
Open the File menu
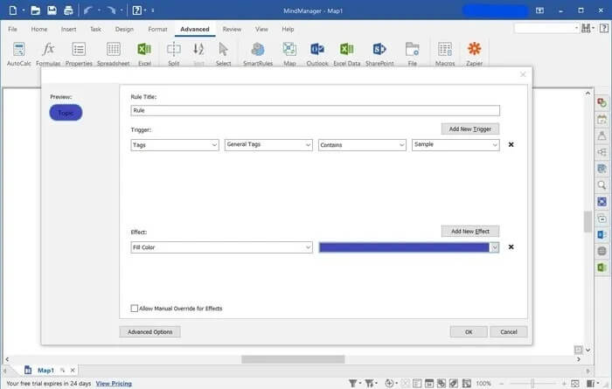[x=12, y=29]
